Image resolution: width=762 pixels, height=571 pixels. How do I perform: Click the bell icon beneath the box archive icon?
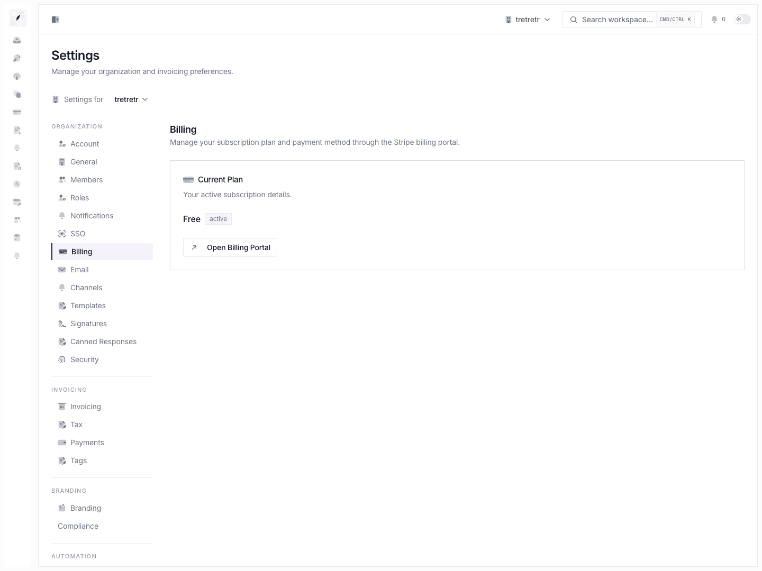[17, 256]
